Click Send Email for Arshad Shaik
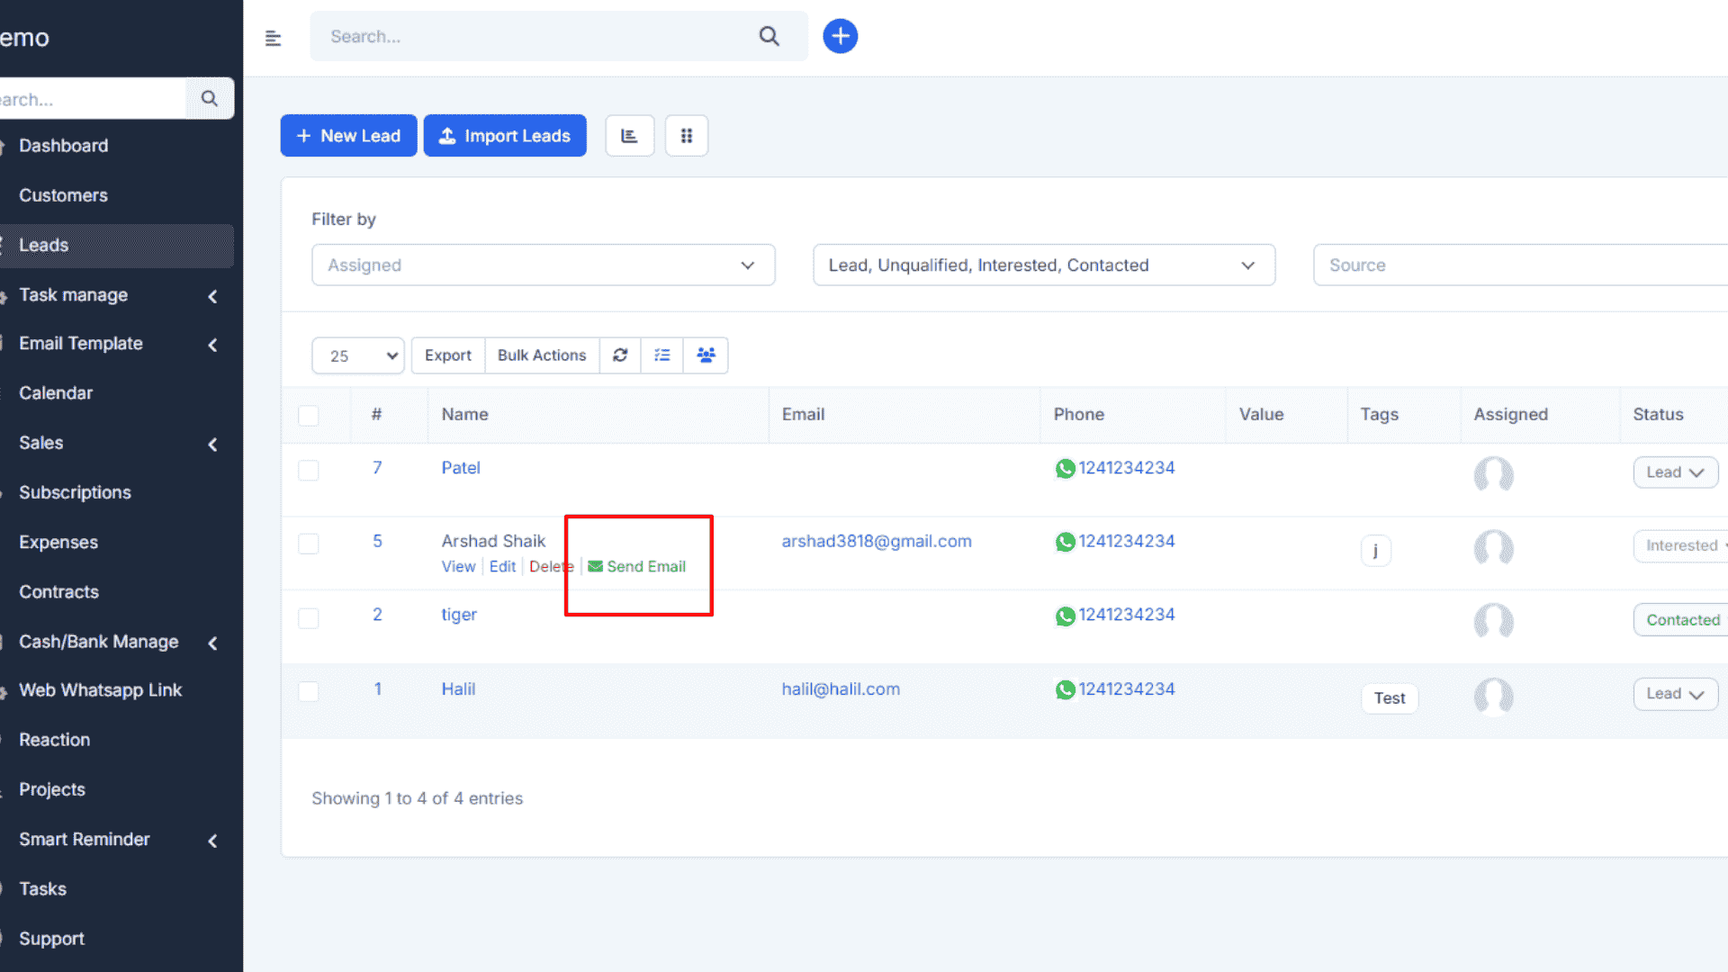The image size is (1728, 972). click(x=637, y=566)
